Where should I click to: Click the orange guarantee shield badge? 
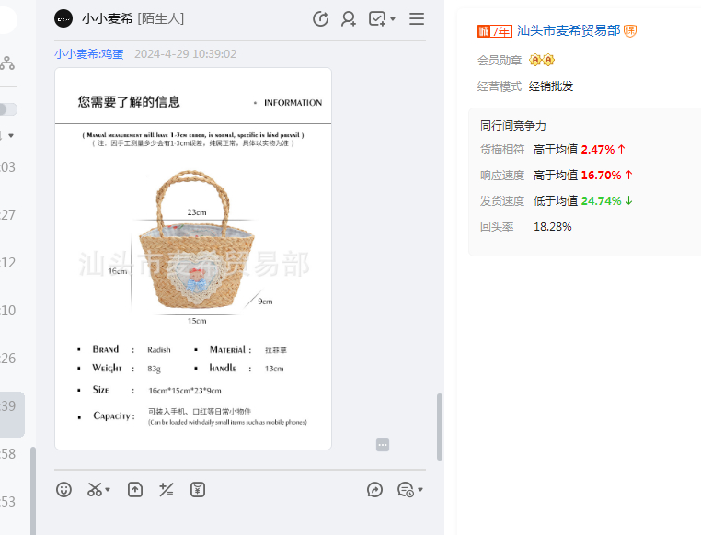point(630,31)
